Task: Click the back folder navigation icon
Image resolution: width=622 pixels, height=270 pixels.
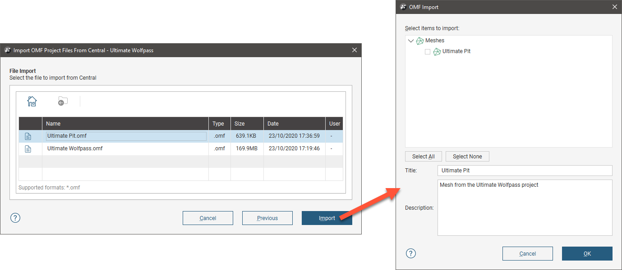Action: coord(63,101)
